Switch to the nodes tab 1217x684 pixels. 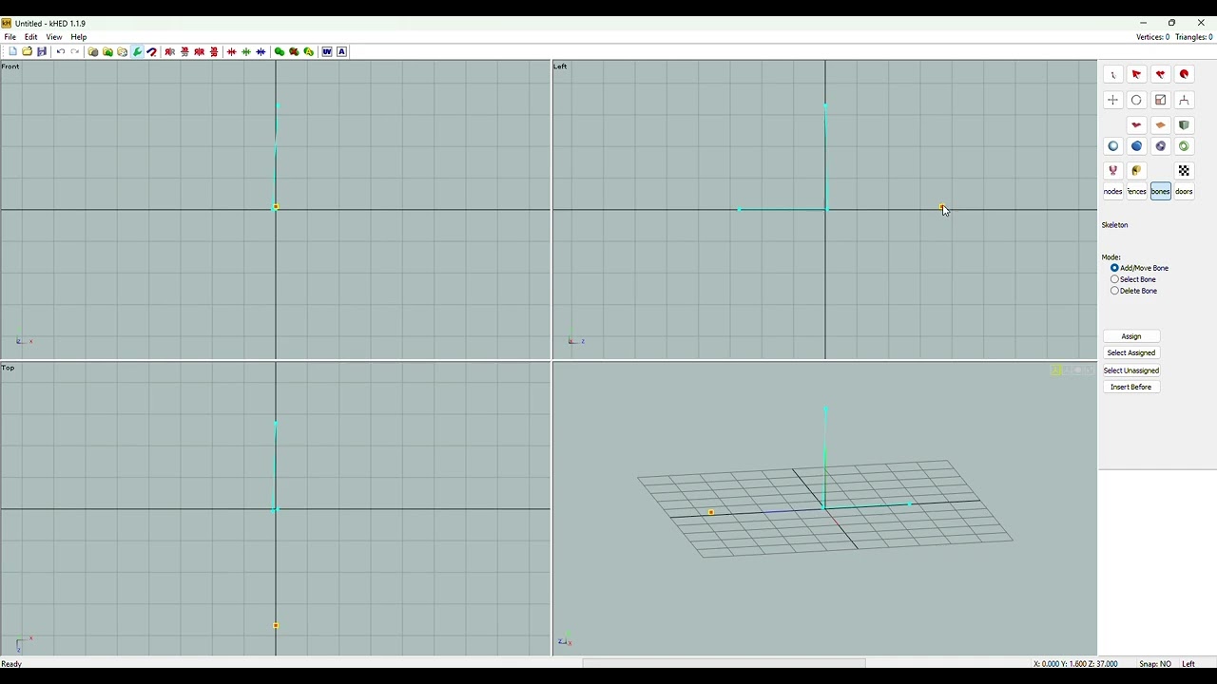click(x=1113, y=192)
